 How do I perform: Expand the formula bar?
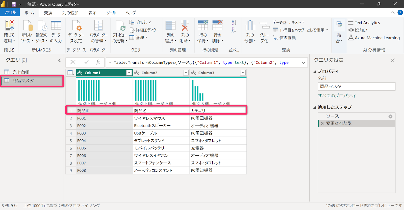point(303,63)
